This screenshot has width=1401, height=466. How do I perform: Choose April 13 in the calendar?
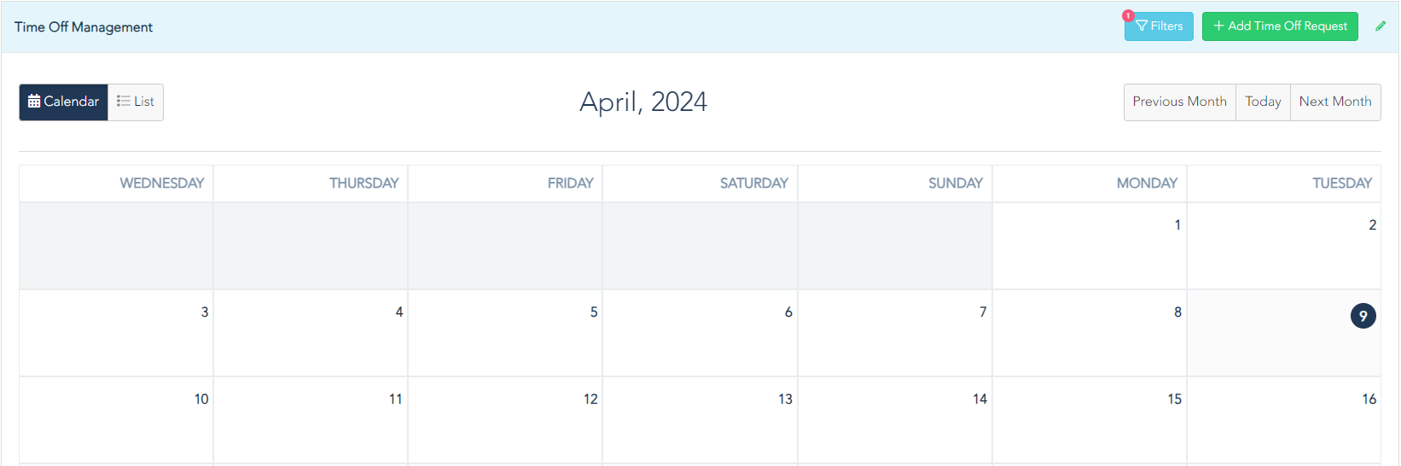(x=700, y=420)
